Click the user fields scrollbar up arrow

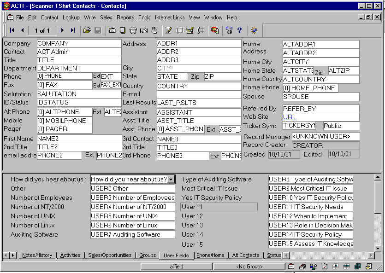click(378, 177)
